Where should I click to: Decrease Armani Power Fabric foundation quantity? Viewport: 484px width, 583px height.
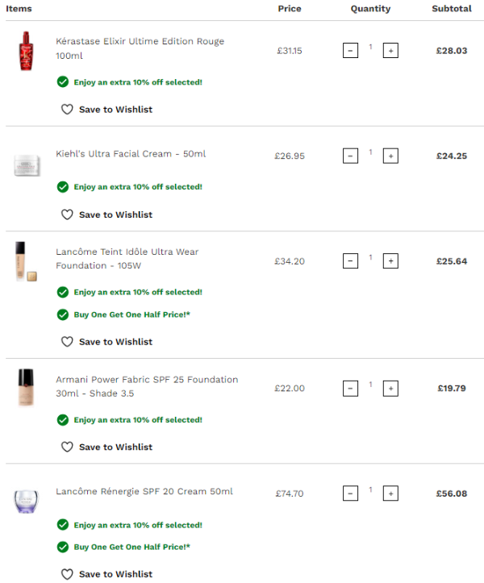350,389
